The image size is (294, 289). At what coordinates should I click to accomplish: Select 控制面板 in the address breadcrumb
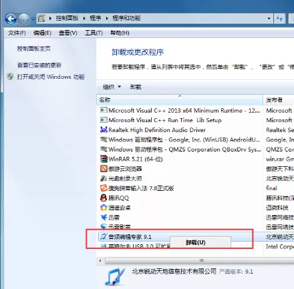67,18
